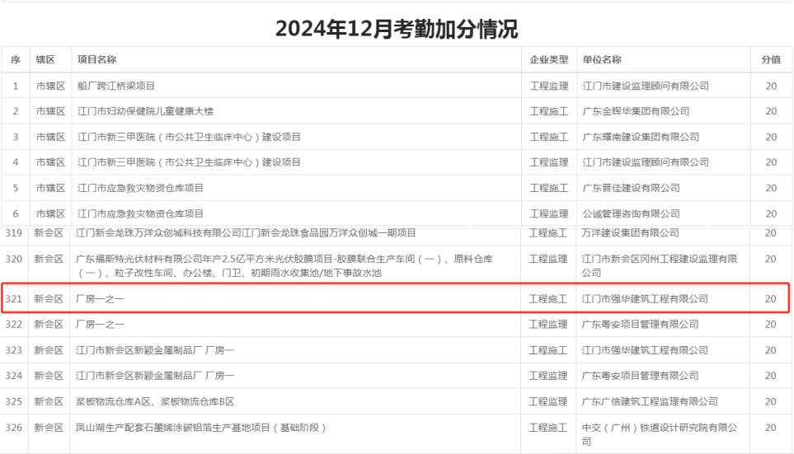Select project name 船厂跨江桥梁项目
The height and width of the screenshot is (454, 794).
tap(116, 86)
